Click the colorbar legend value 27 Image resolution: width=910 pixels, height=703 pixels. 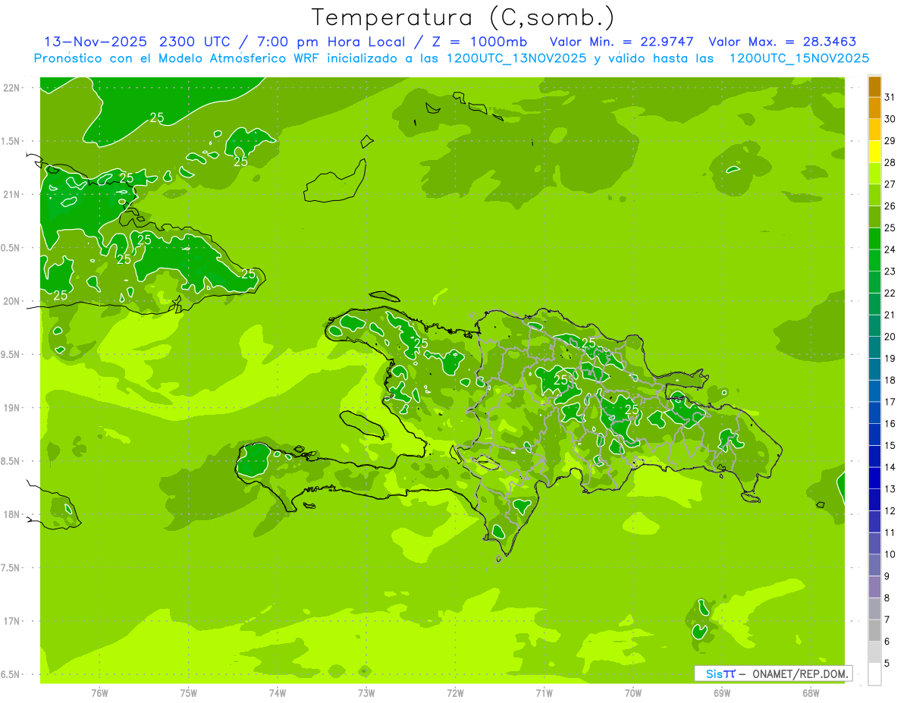pyautogui.click(x=890, y=184)
